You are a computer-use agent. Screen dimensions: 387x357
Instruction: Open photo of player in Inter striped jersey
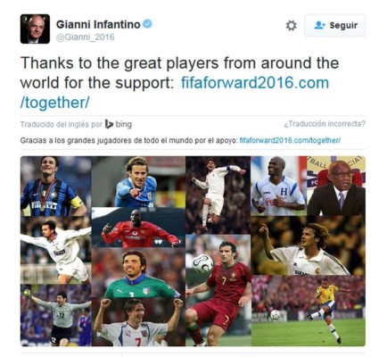pos(55,186)
